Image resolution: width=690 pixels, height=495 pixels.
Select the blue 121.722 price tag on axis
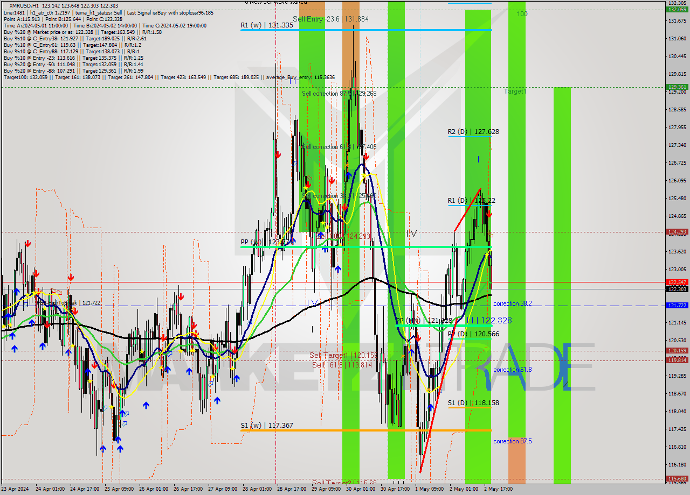coord(677,306)
